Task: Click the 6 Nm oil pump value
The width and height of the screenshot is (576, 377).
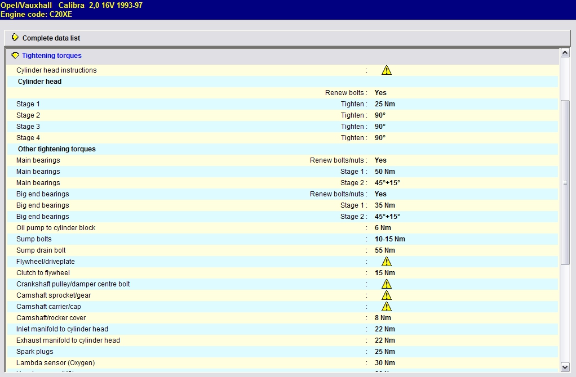Action: click(383, 228)
